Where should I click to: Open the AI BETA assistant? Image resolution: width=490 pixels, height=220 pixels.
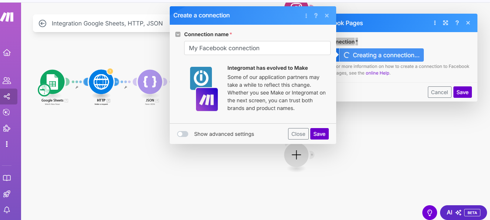(463, 213)
